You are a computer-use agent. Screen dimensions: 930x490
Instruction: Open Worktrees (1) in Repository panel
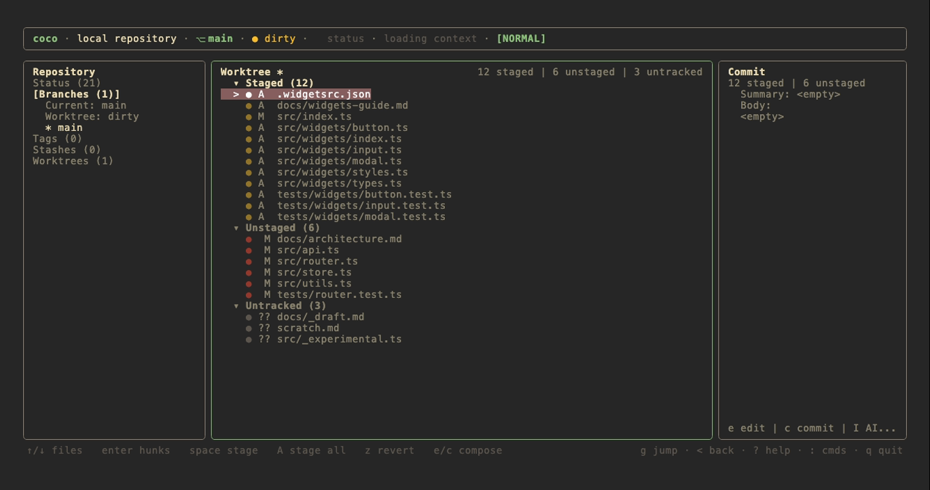(73, 161)
